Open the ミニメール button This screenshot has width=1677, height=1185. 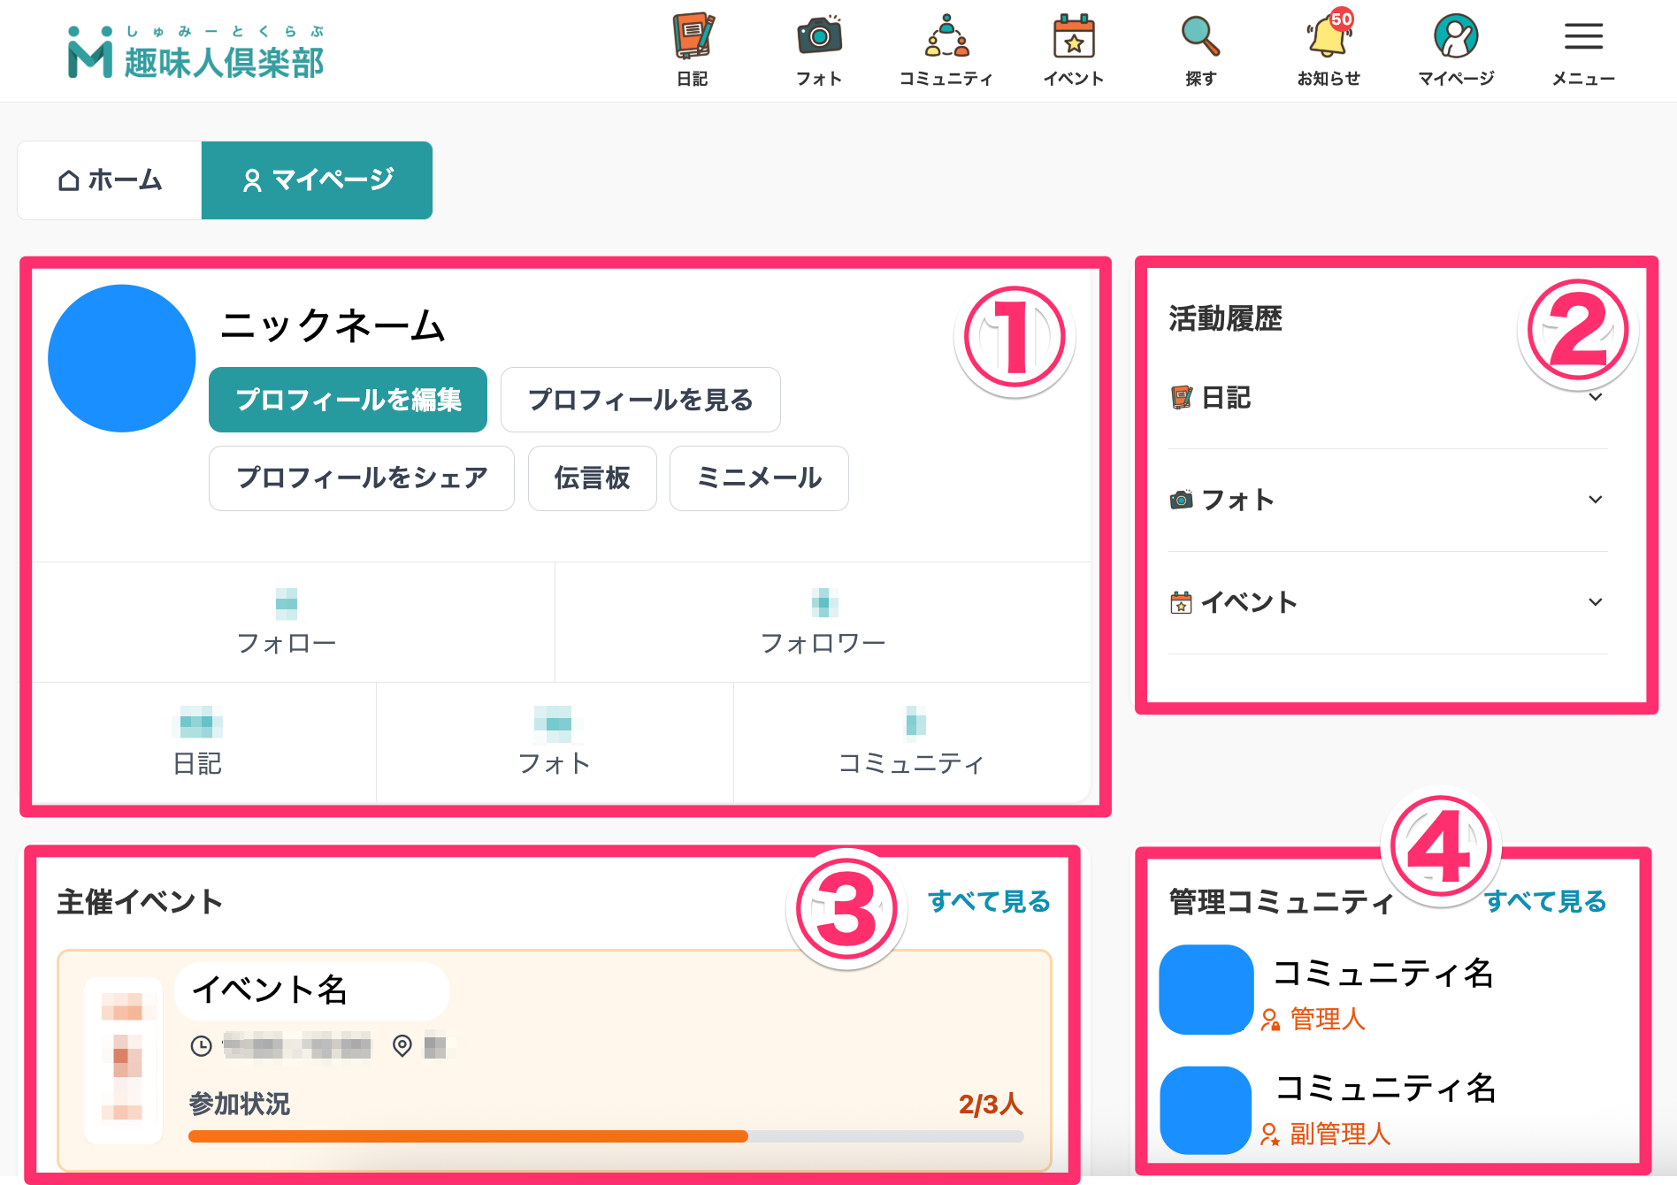pyautogui.click(x=759, y=478)
